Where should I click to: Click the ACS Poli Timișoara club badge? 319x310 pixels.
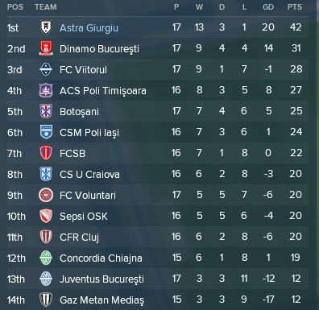pyautogui.click(x=46, y=90)
